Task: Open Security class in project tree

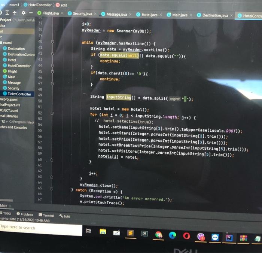Action: click(x=11, y=88)
